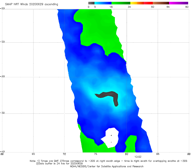Select the yellow-orange part of the color bar

(137, 3)
